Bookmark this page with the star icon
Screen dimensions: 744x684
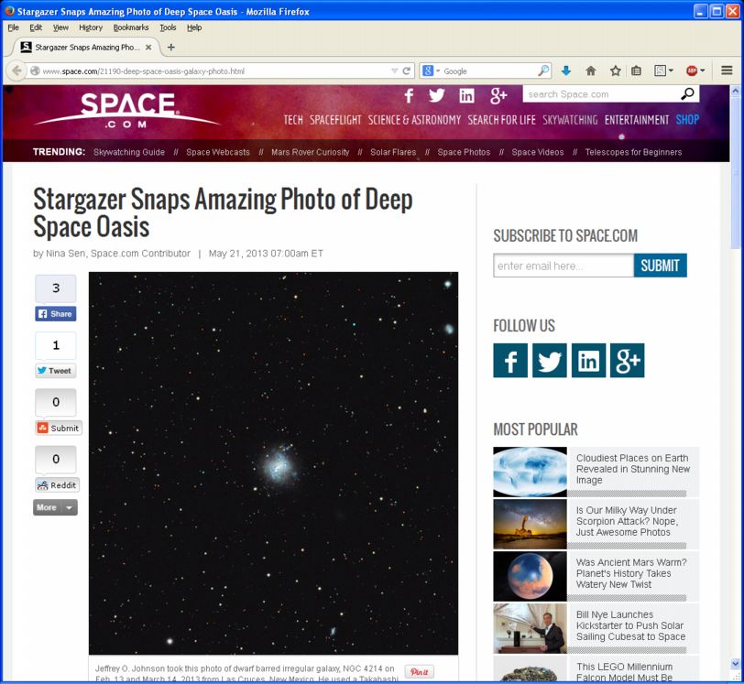[615, 71]
